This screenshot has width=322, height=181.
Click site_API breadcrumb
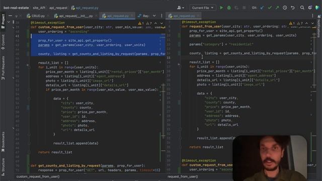[39, 8]
